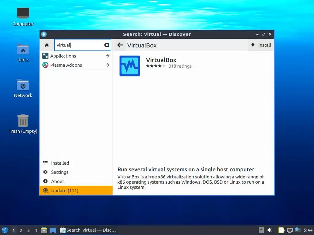Click the Update refresh icon
This screenshot has width=314, height=235.
tap(46, 190)
